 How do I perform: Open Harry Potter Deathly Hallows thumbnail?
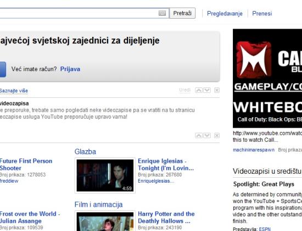pos(105,221)
